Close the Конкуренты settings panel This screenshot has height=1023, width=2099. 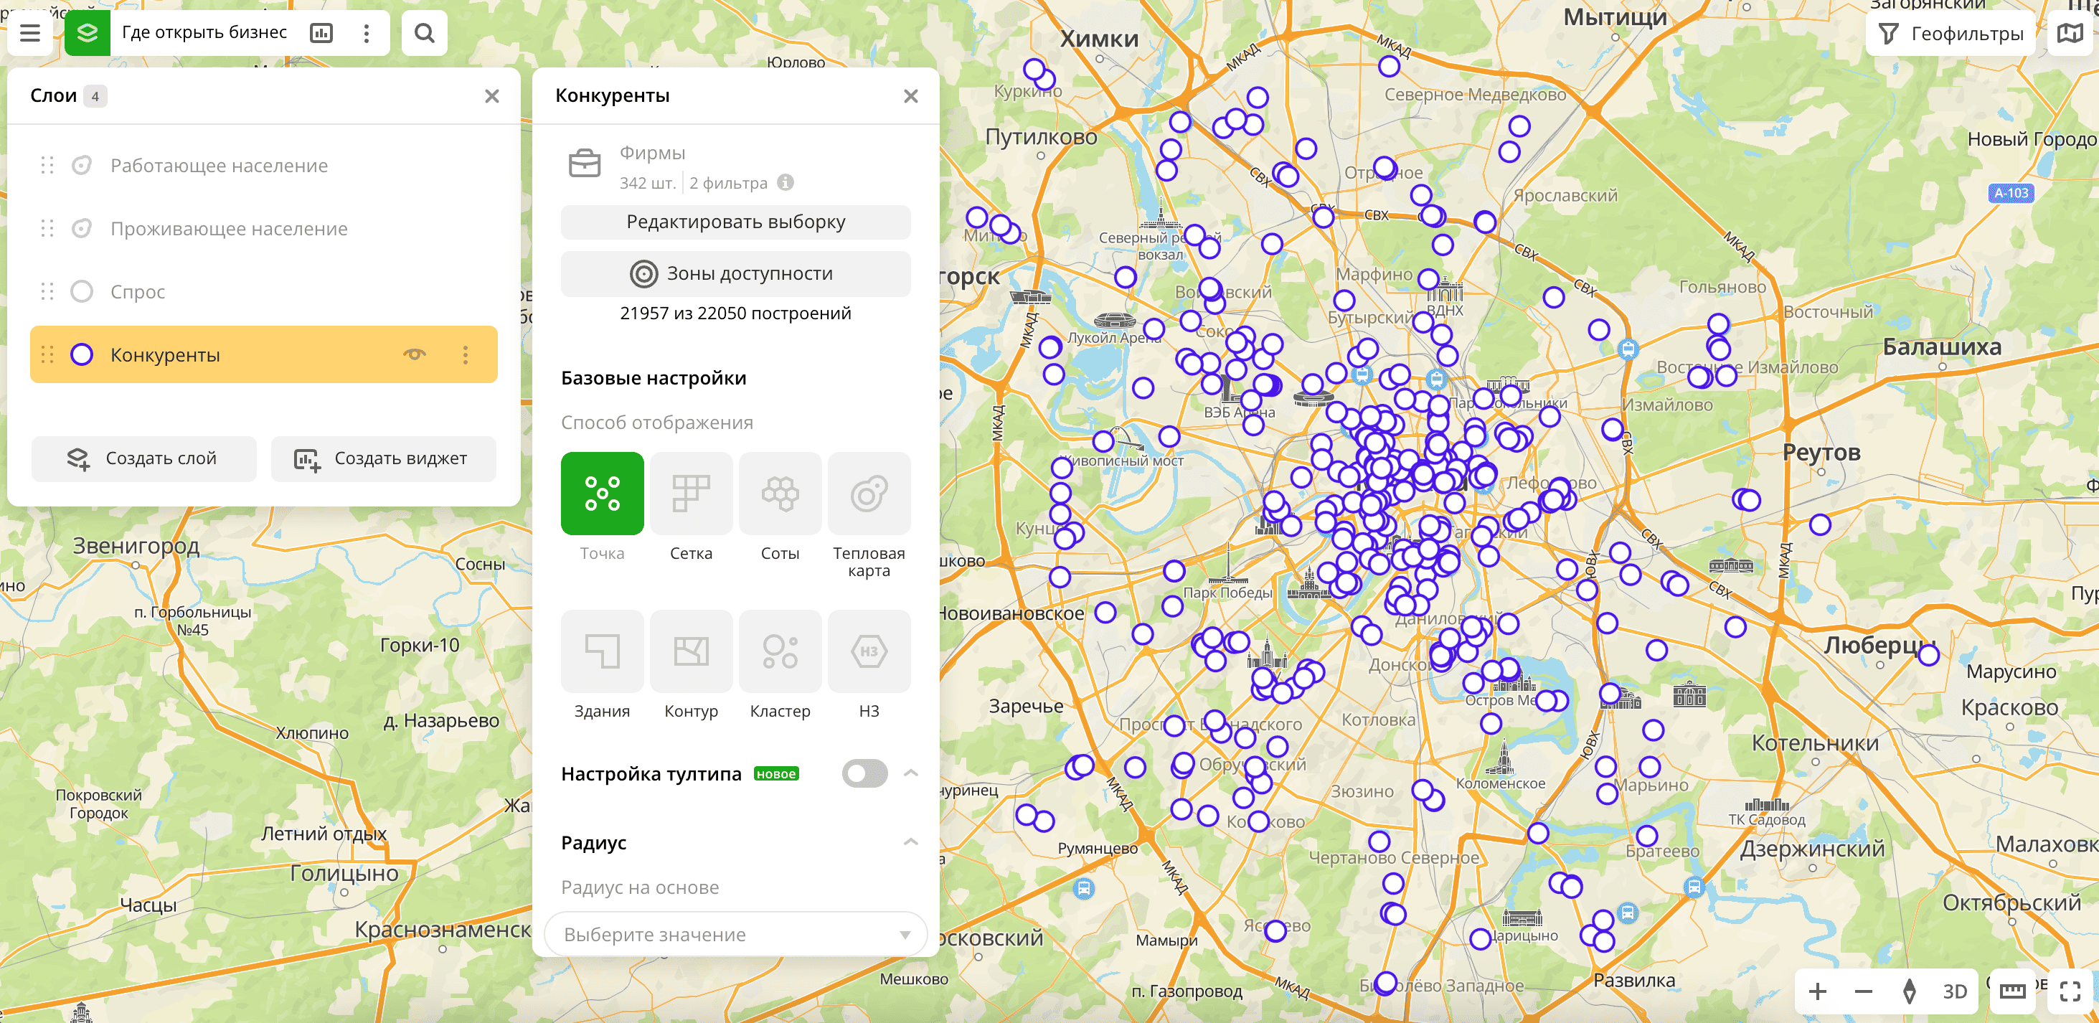pos(911,96)
